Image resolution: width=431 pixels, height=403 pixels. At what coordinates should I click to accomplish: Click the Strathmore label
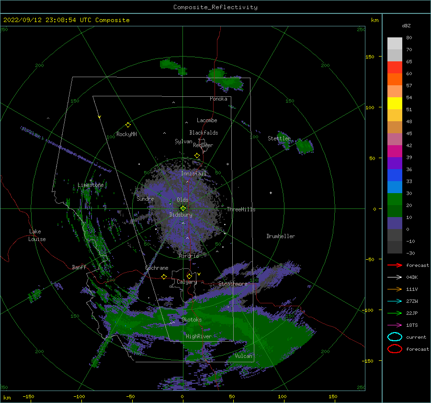[233, 284]
